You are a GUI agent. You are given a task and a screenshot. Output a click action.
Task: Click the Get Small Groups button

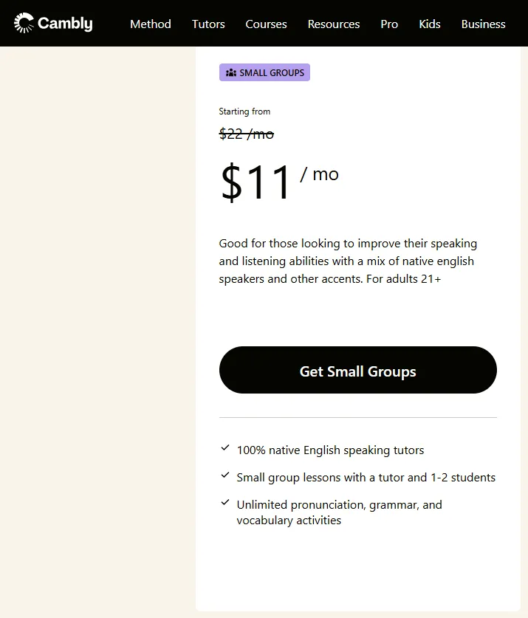(357, 371)
